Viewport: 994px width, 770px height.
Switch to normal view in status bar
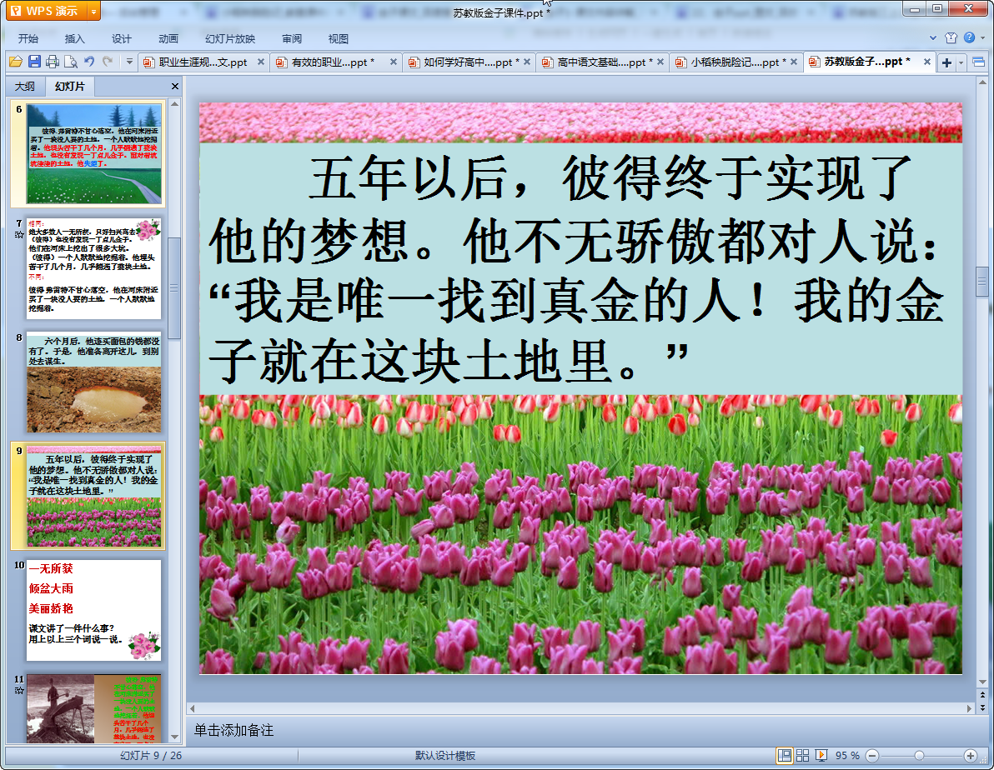(785, 756)
